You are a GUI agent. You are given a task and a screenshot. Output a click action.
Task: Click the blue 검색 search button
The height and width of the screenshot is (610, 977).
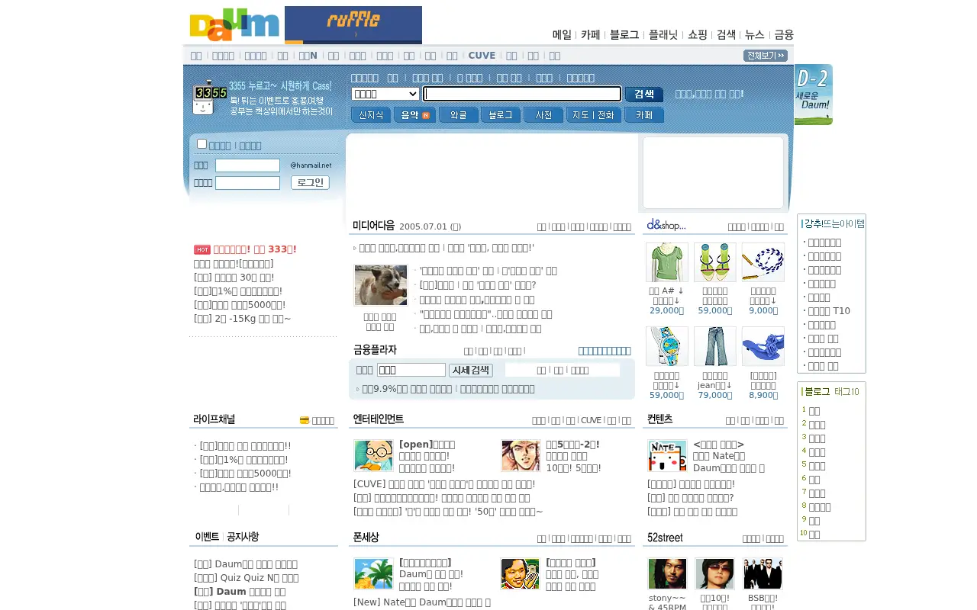(x=644, y=94)
